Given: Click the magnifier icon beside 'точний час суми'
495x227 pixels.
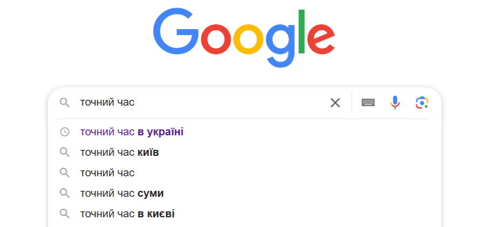Looking at the screenshot, I should coord(65,193).
